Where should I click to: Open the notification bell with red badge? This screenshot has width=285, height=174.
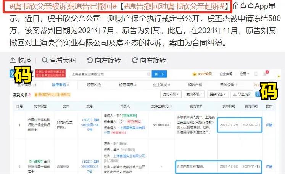click(x=266, y=73)
